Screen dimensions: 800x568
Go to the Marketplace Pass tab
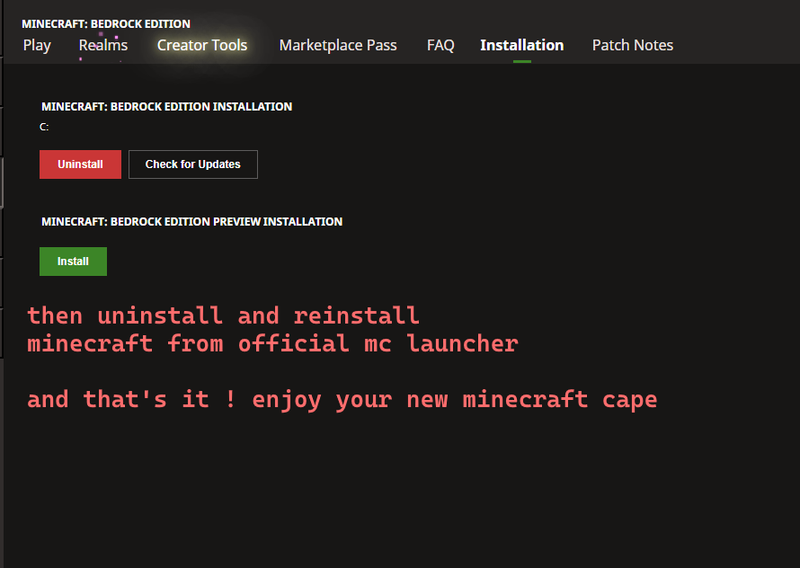point(338,46)
